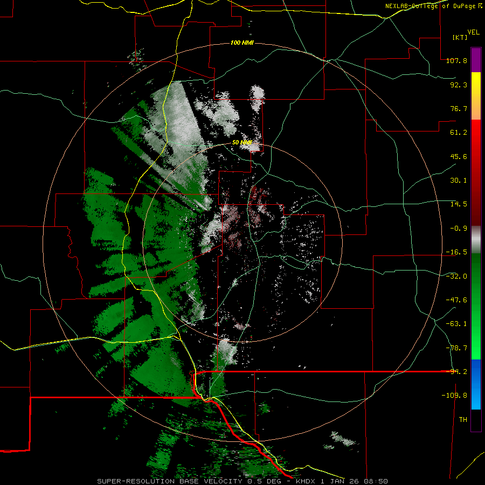Click the -94.2 legend value
This screenshot has width=485, height=485.
click(456, 371)
